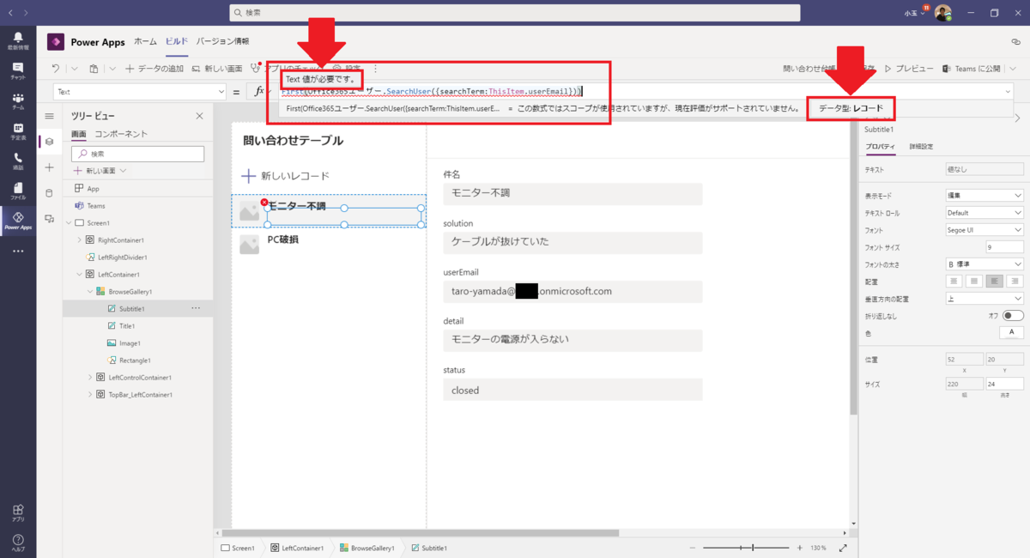Toggle the 折り返しなし wrap switch
The height and width of the screenshot is (558, 1030).
click(1013, 314)
